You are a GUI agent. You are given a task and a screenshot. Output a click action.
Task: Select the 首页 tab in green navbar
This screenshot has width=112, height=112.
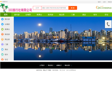(6, 15)
